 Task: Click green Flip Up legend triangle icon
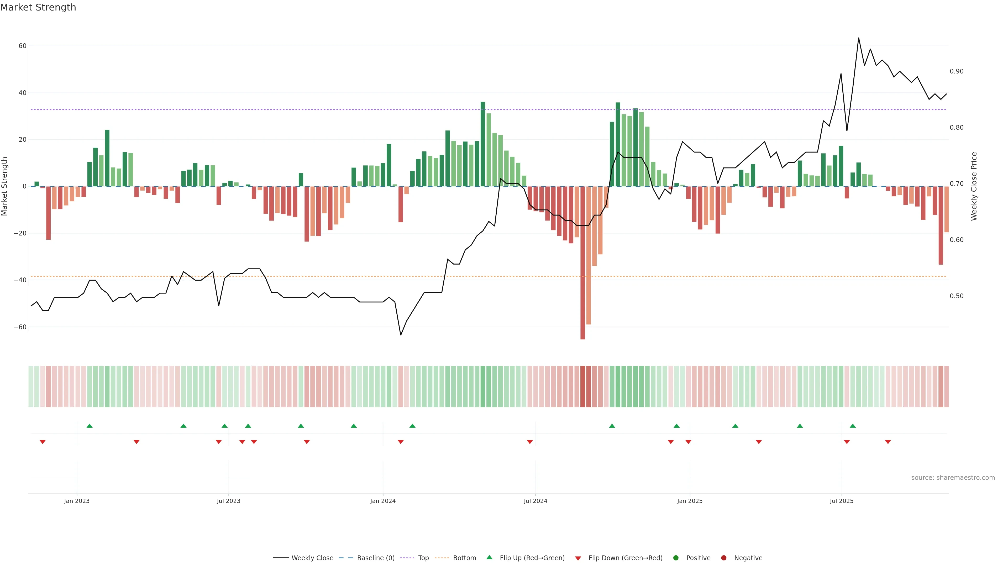tap(489, 557)
